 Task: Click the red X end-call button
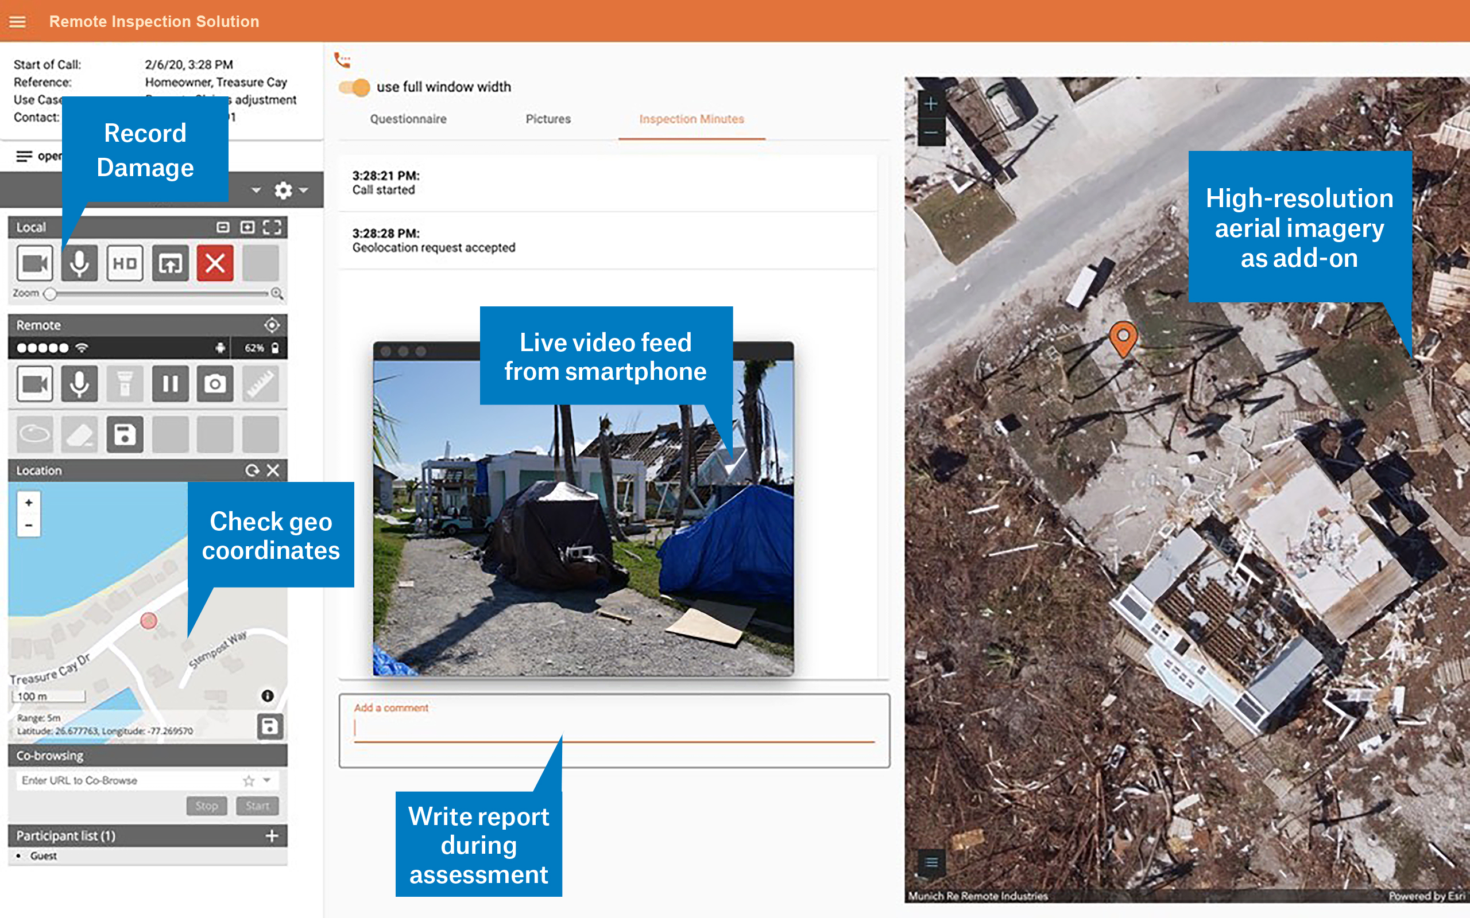215,263
